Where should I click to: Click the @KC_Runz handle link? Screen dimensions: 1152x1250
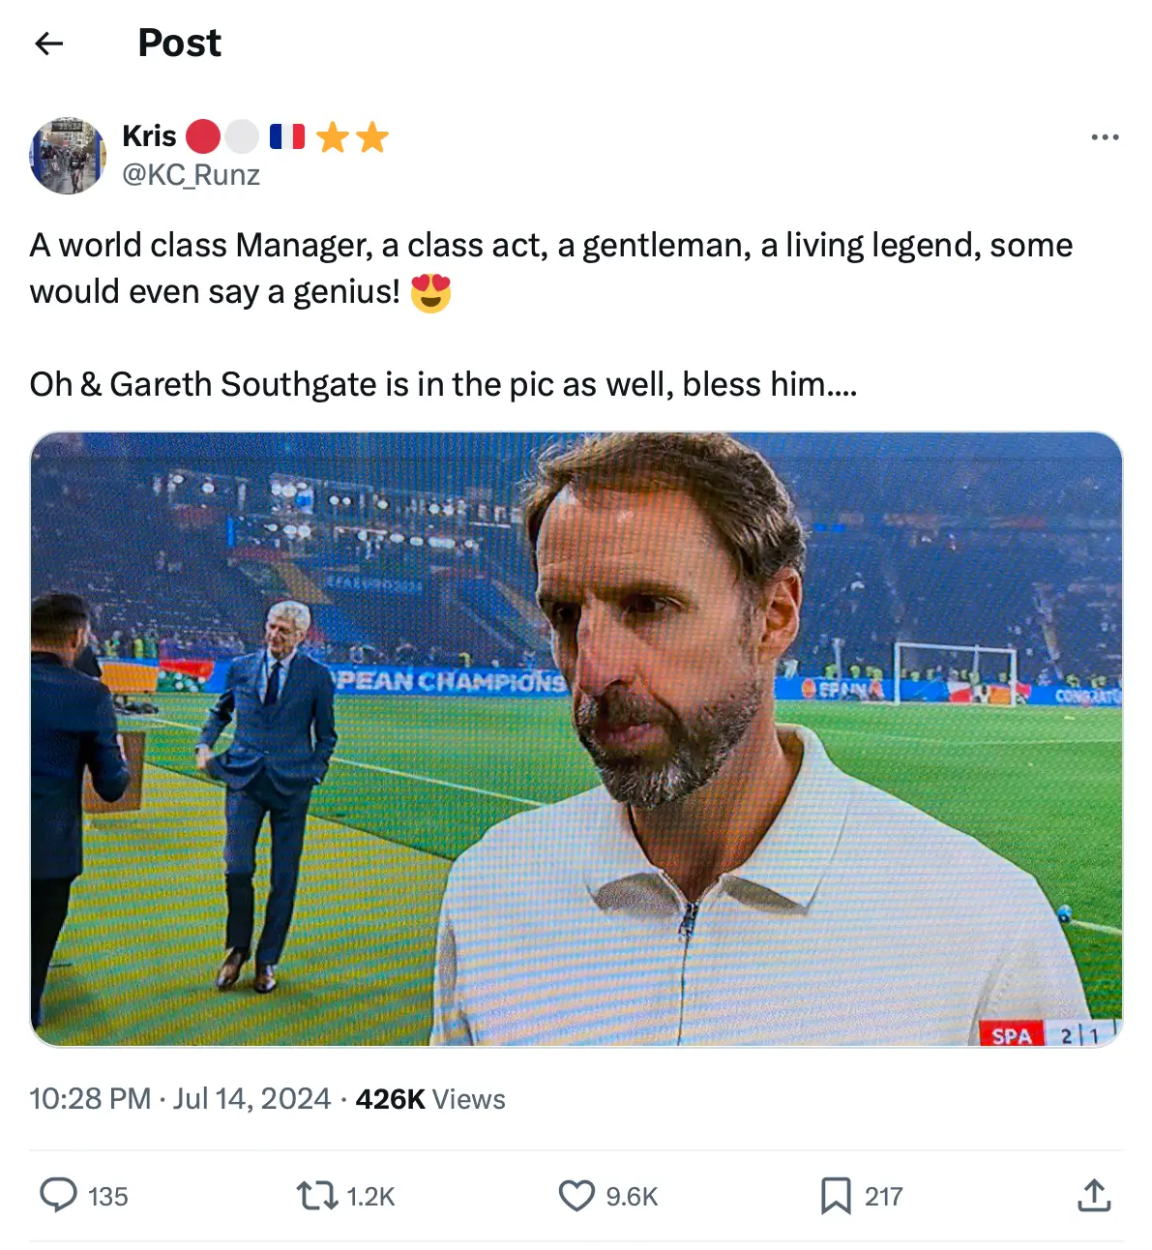[x=190, y=175]
